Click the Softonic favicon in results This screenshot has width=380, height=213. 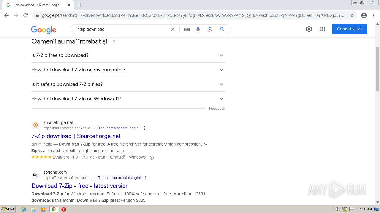coord(36,175)
